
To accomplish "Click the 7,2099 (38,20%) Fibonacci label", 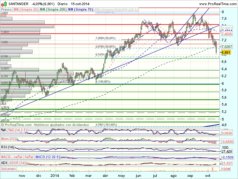I will (105, 38).
